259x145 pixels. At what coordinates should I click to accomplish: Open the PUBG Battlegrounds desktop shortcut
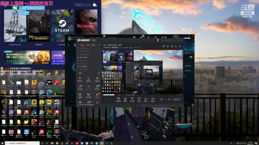(x=49, y=113)
